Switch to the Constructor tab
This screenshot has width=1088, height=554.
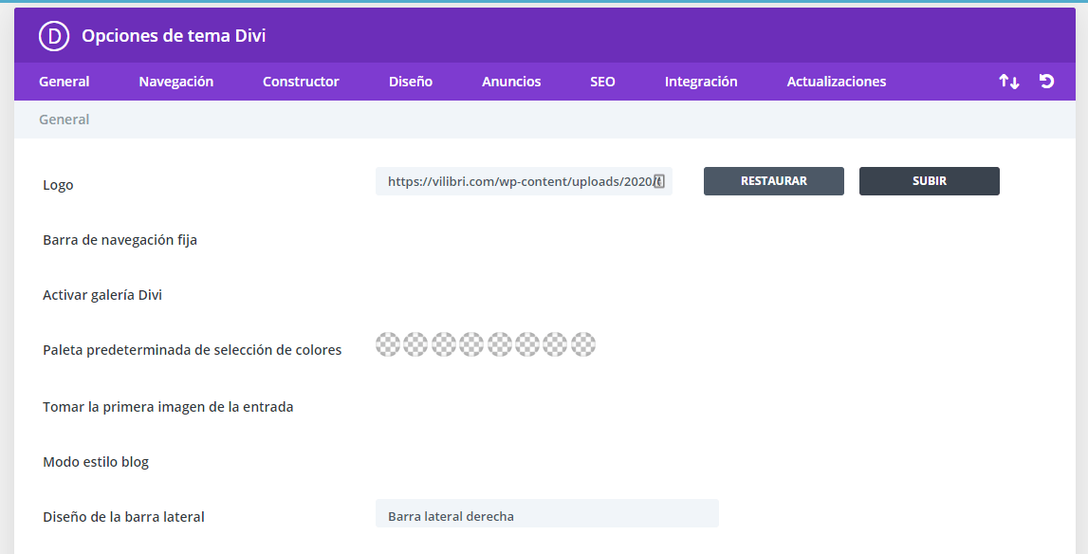tap(301, 82)
